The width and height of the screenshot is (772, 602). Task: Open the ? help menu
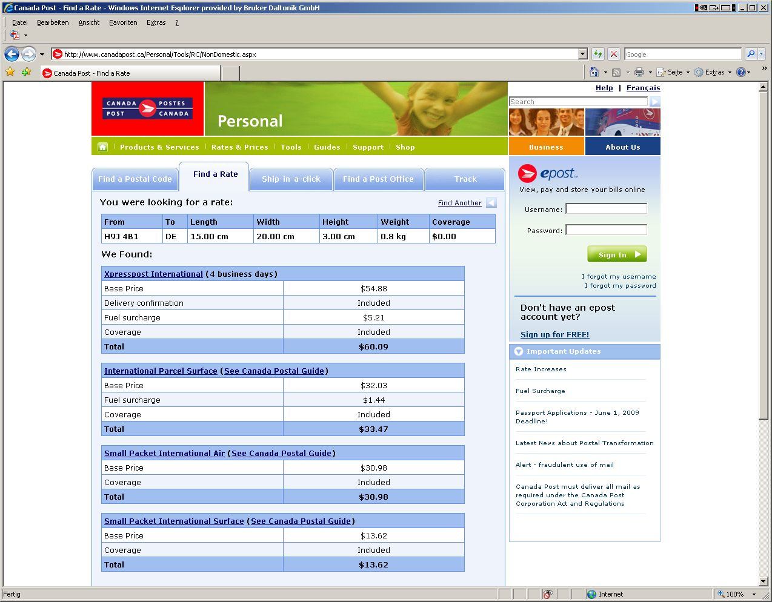click(x=177, y=22)
